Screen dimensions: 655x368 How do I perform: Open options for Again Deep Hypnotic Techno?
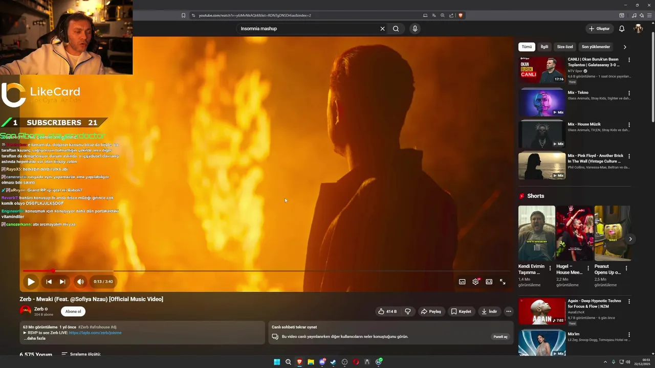(629, 302)
